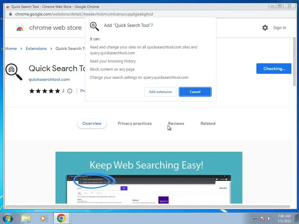
Task: Open the Action Center flag tray icon
Action: [x=263, y=218]
